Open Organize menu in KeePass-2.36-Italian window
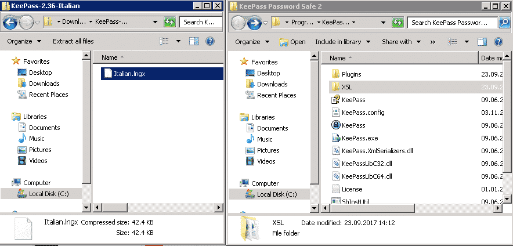Screen dimensions: 513x246 tap(24, 41)
